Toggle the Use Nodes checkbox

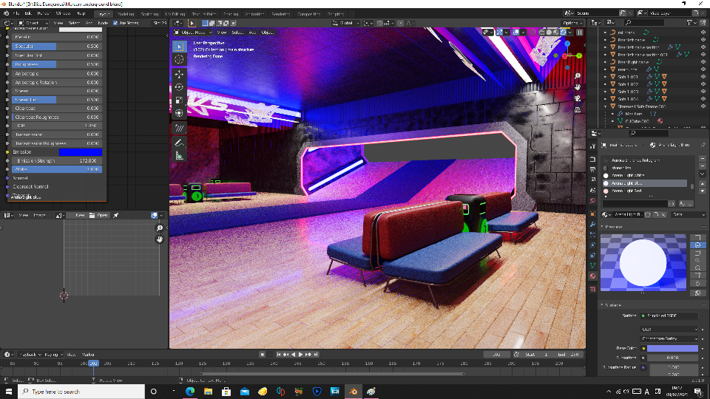pyautogui.click(x=115, y=23)
